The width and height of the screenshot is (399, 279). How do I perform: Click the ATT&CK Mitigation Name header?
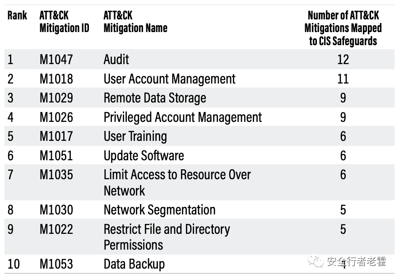click(x=135, y=22)
